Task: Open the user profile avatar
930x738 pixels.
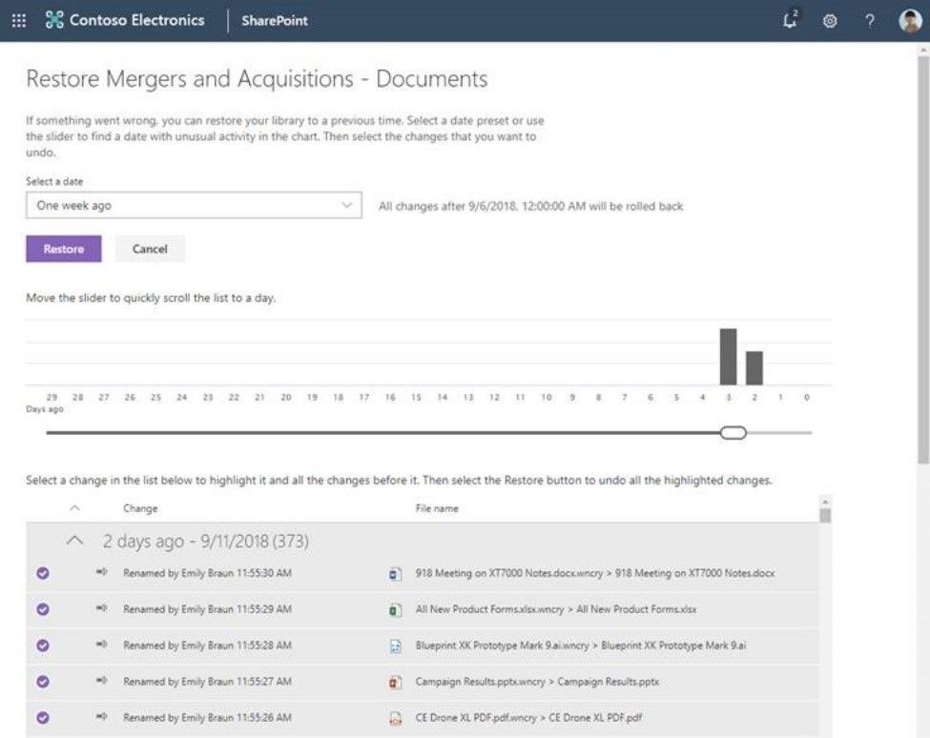Action: 910,21
